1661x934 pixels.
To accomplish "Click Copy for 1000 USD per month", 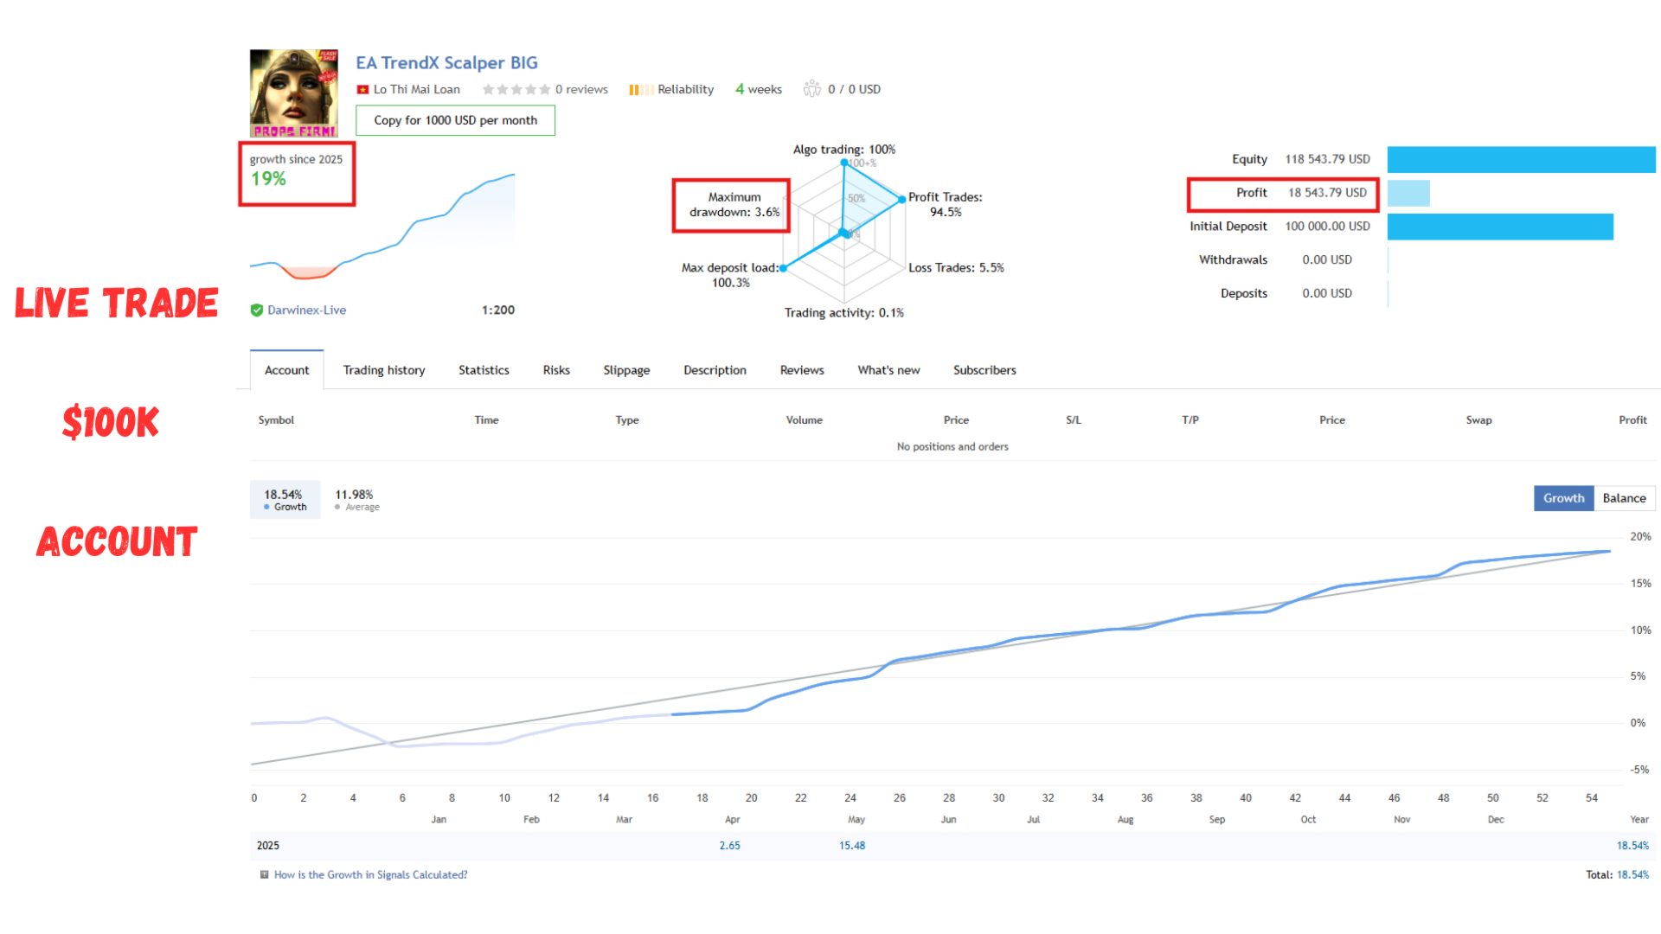I will click(455, 120).
